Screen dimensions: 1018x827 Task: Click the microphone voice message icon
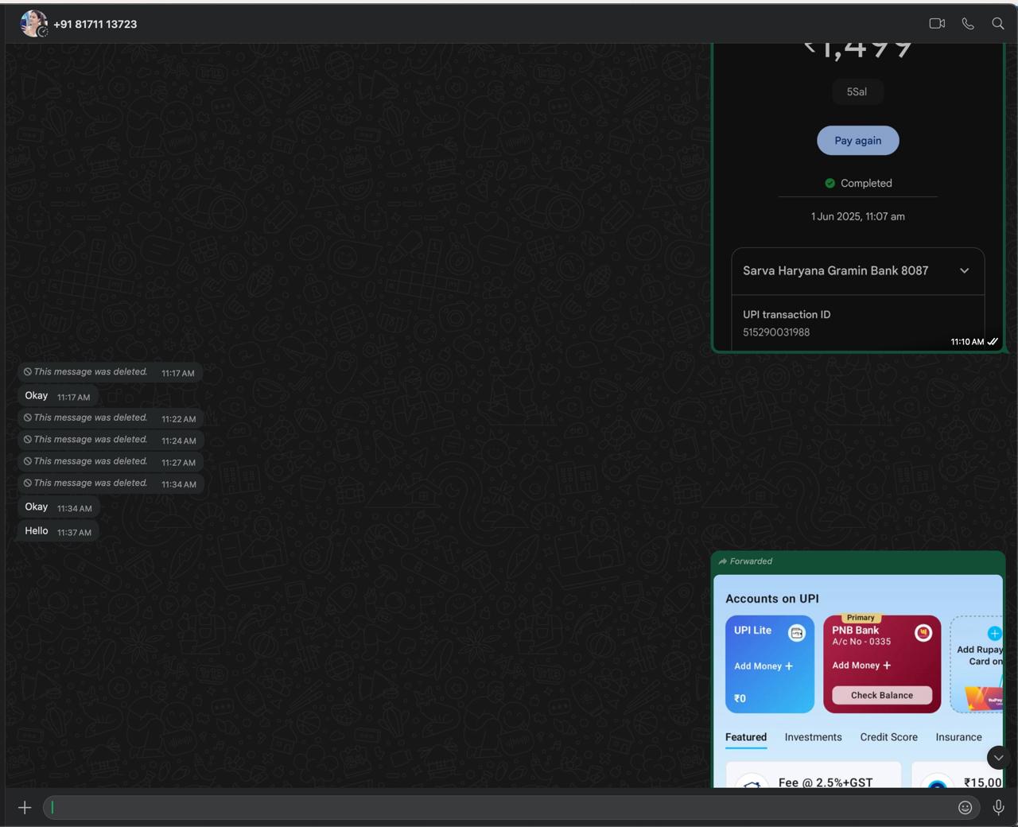[998, 808]
